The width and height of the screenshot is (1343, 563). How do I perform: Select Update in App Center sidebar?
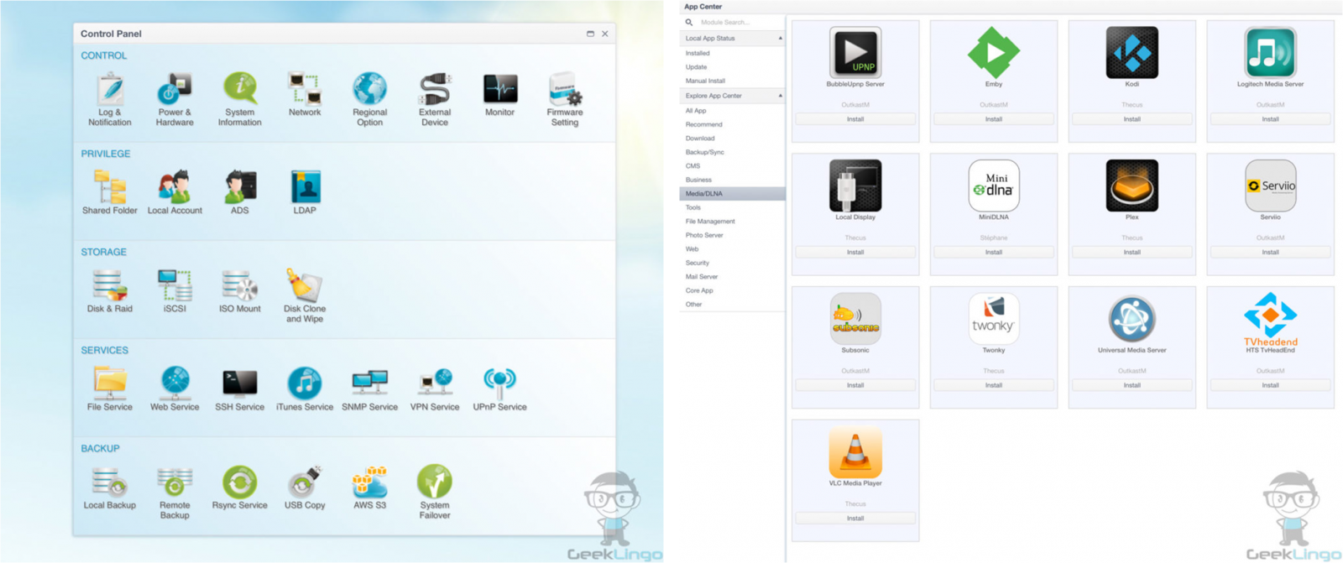(696, 67)
